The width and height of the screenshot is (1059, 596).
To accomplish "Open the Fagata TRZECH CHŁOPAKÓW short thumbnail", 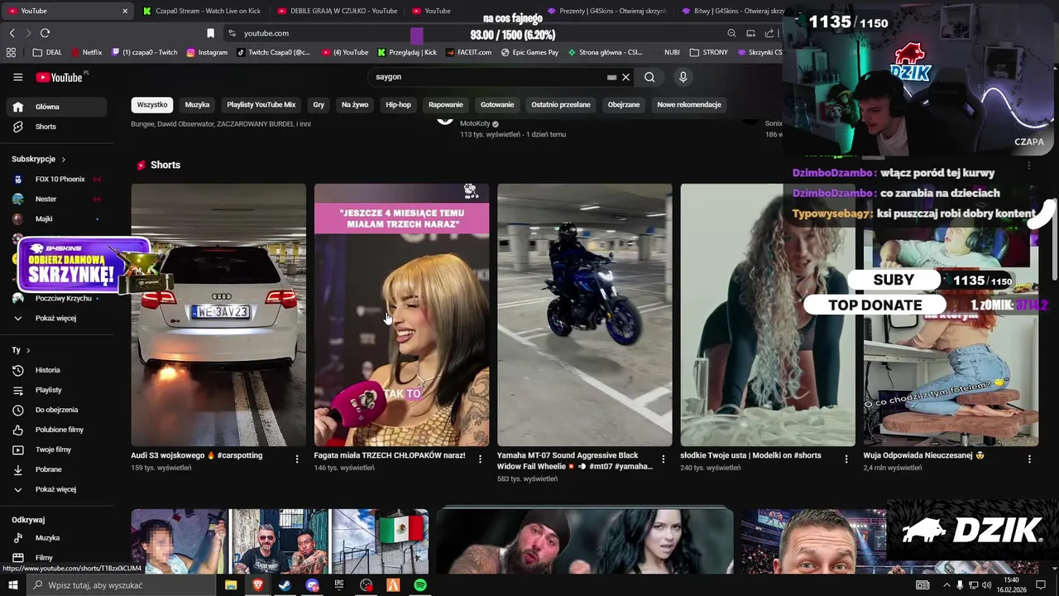I will pyautogui.click(x=401, y=315).
